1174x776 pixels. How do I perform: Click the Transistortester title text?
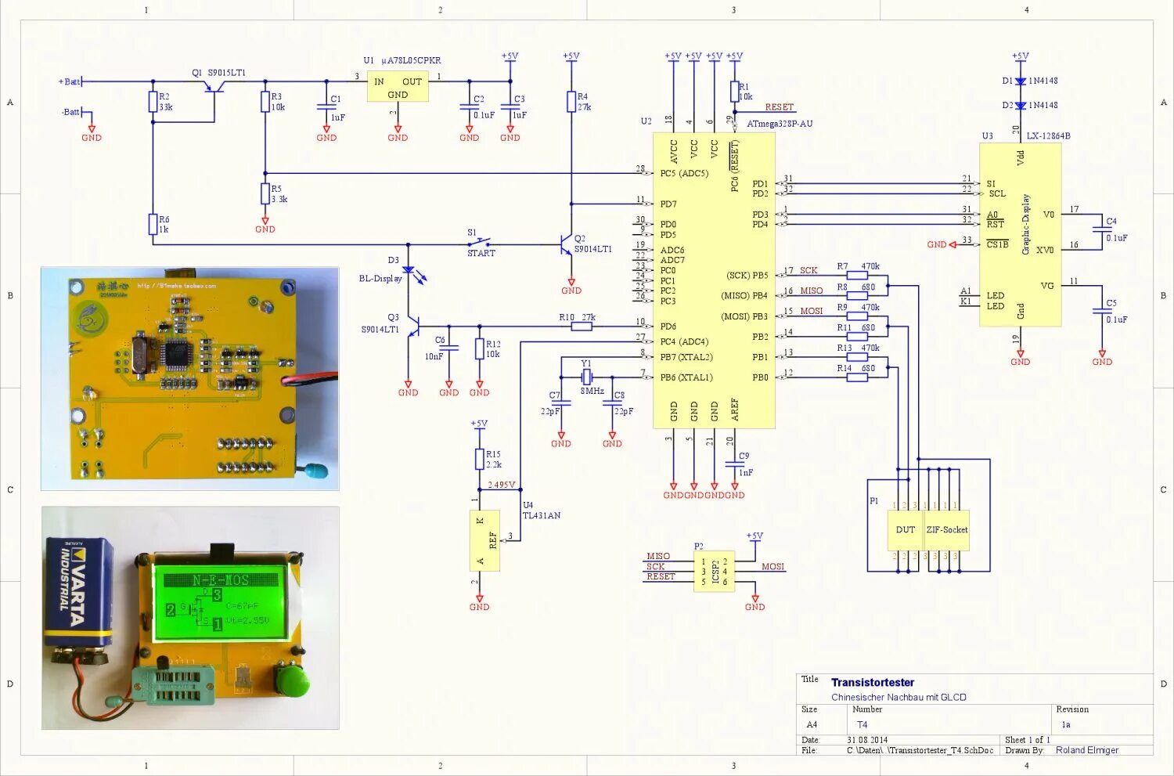[873, 682]
